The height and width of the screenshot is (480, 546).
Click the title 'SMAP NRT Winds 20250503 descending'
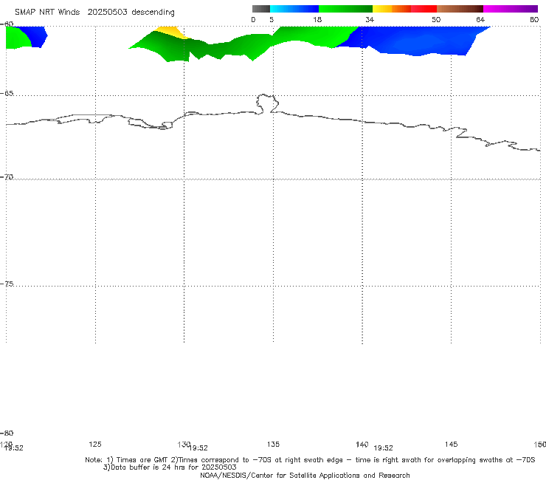pos(94,12)
